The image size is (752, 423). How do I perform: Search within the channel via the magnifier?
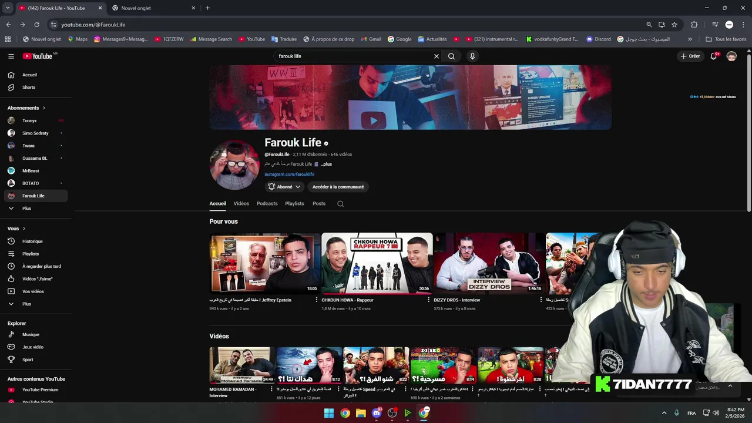(x=340, y=204)
